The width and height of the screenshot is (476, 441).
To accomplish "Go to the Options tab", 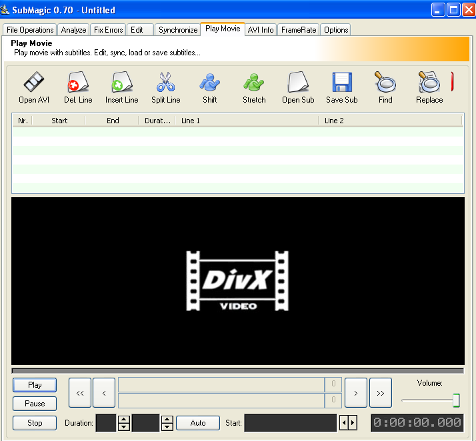I will (336, 30).
